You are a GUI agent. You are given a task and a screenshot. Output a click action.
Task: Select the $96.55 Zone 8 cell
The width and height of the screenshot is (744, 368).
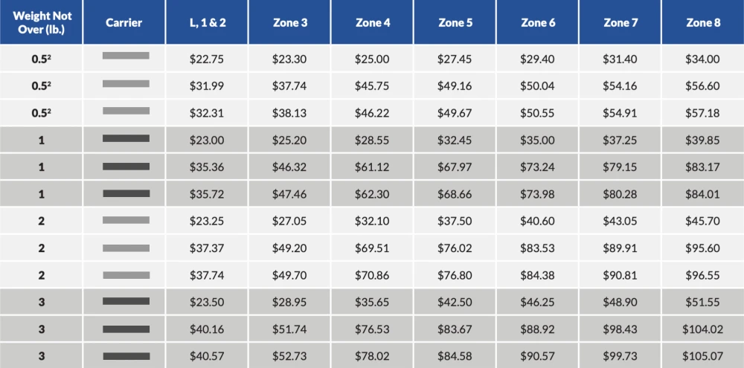click(703, 275)
